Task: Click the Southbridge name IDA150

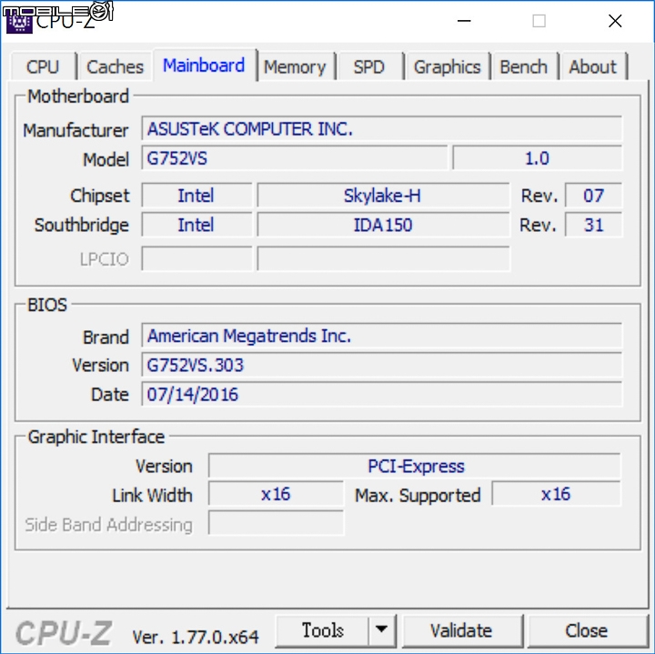Action: (x=383, y=225)
